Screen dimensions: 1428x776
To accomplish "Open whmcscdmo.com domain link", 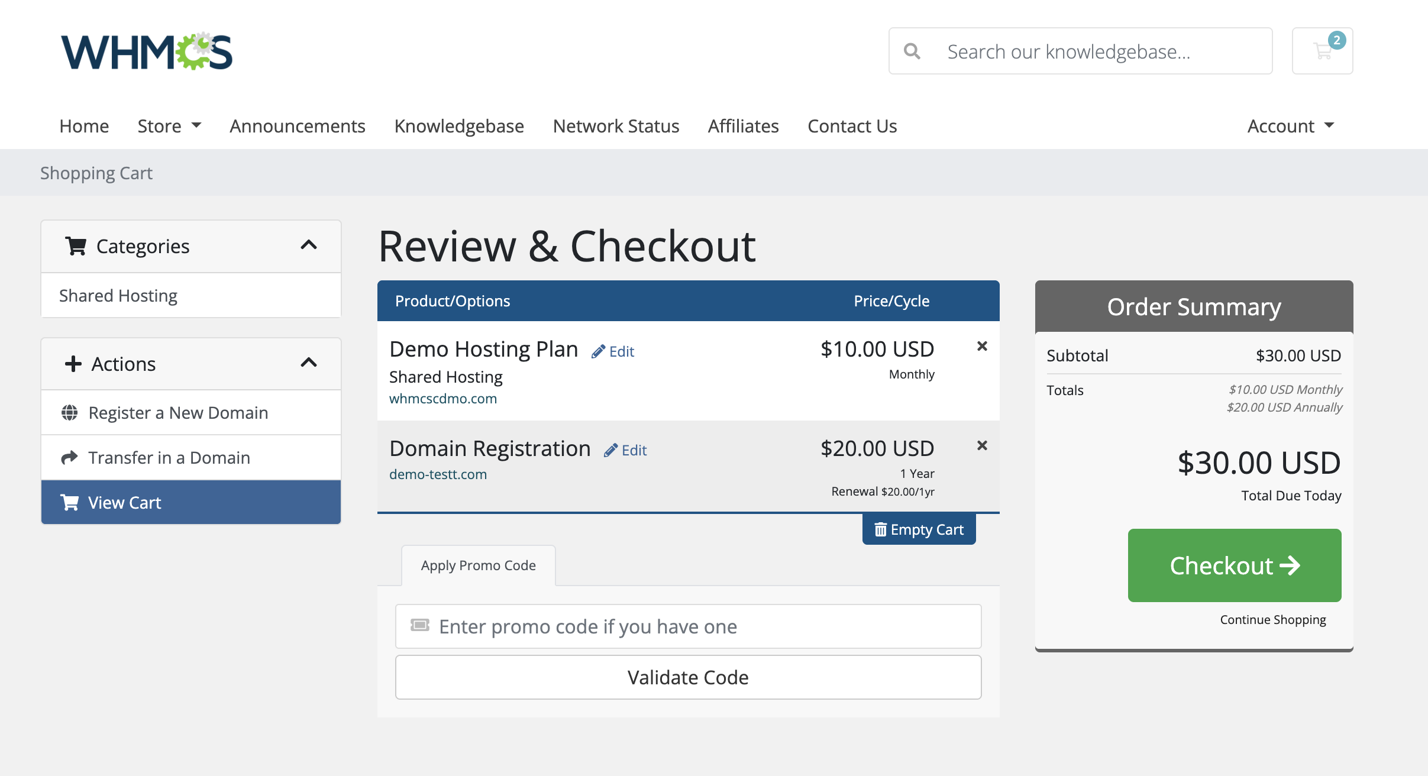I will coord(443,399).
